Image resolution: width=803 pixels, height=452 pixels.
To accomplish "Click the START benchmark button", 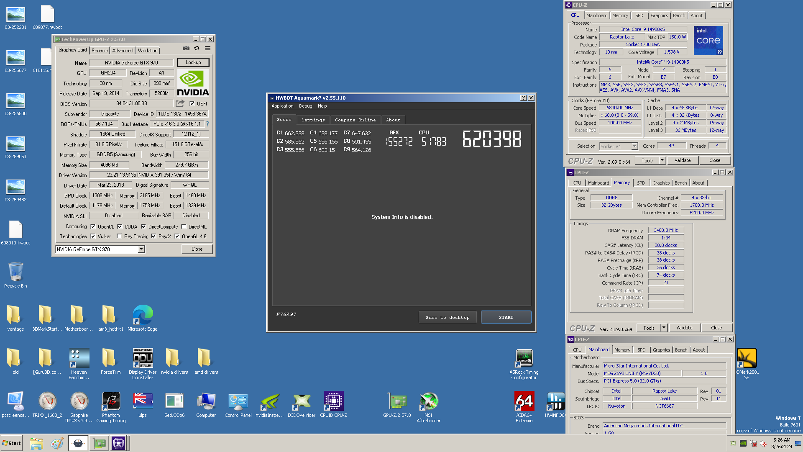I will click(506, 317).
